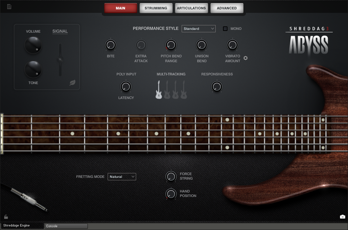Click the camera snapshot icon bottom right
Image resolution: width=348 pixels, height=230 pixels.
tap(342, 216)
